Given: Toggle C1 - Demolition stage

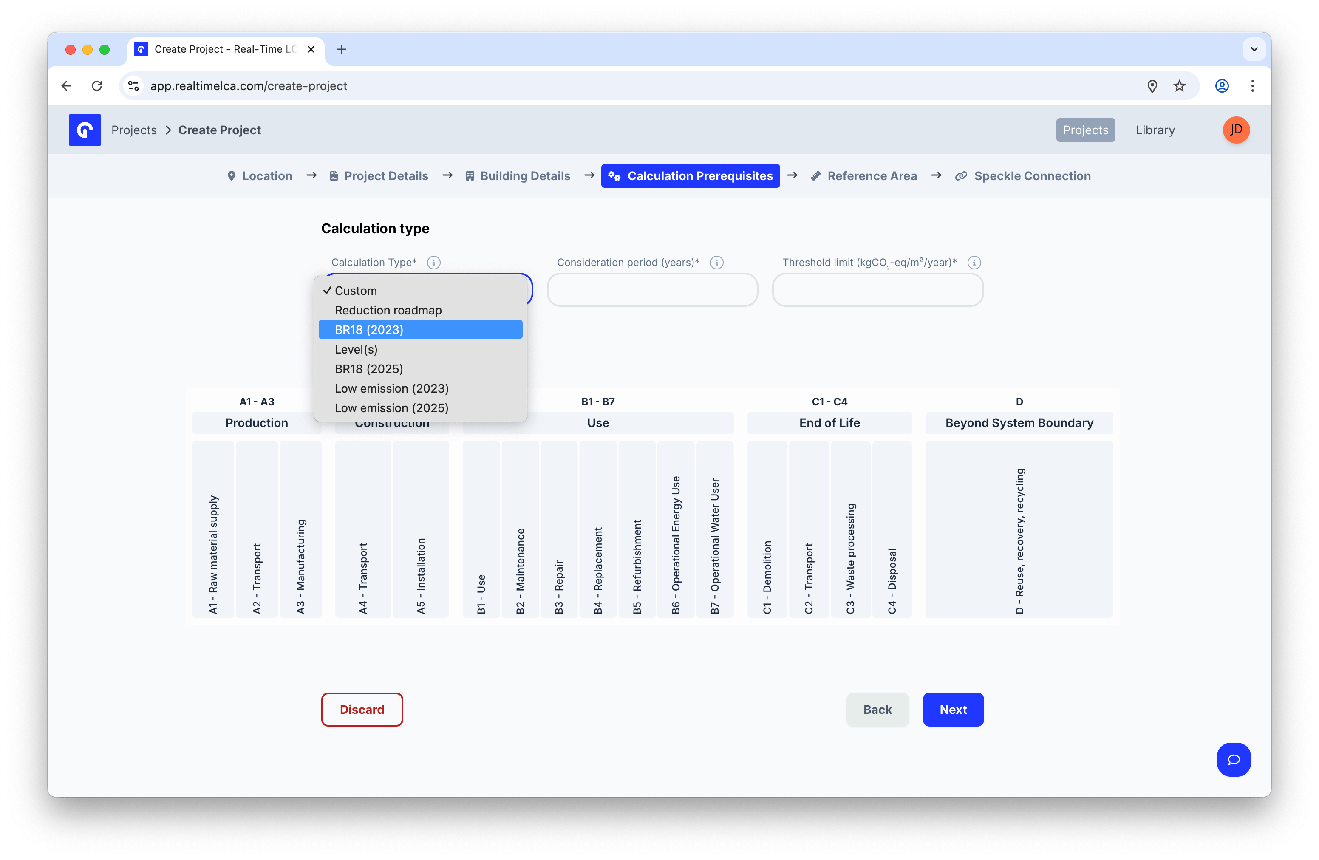Looking at the screenshot, I should point(767,529).
